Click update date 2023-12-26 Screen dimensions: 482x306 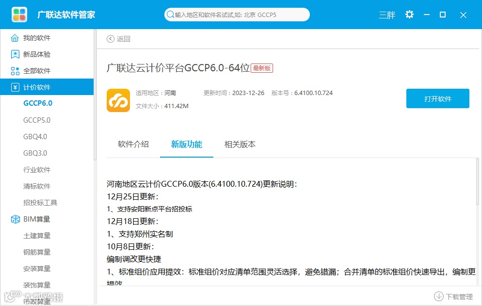coord(248,93)
